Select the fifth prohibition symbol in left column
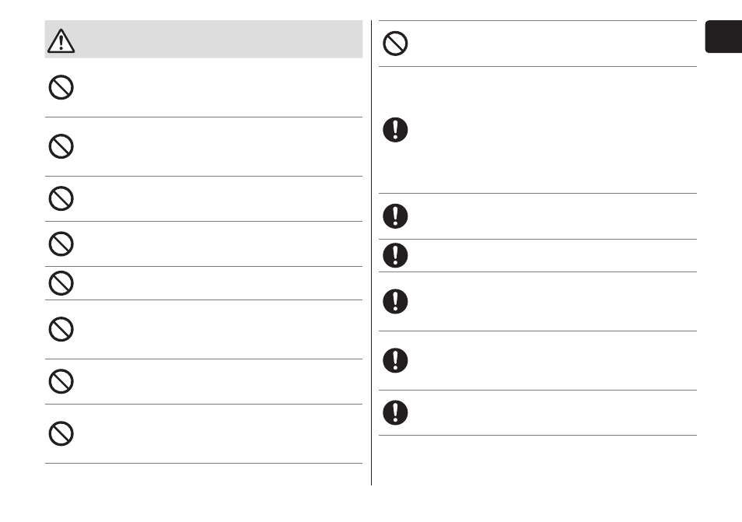The image size is (742, 522). [61, 283]
